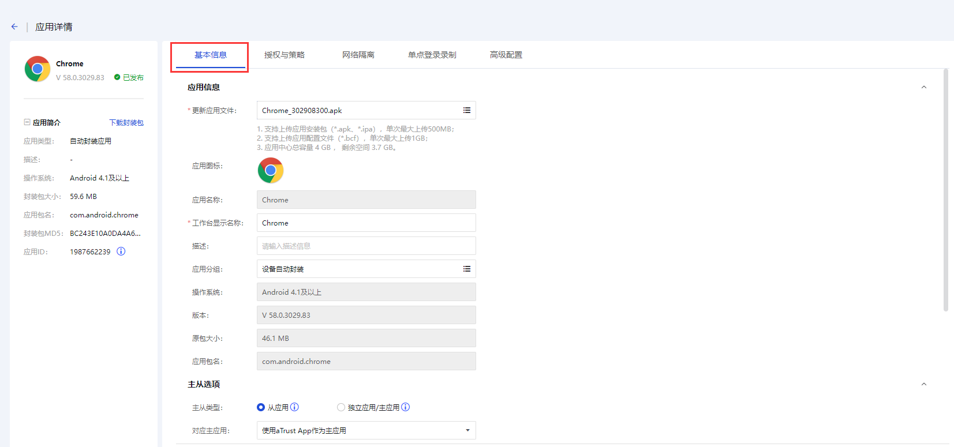Click the 下载封装包 link
Image resolution: width=954 pixels, height=447 pixels.
click(126, 122)
